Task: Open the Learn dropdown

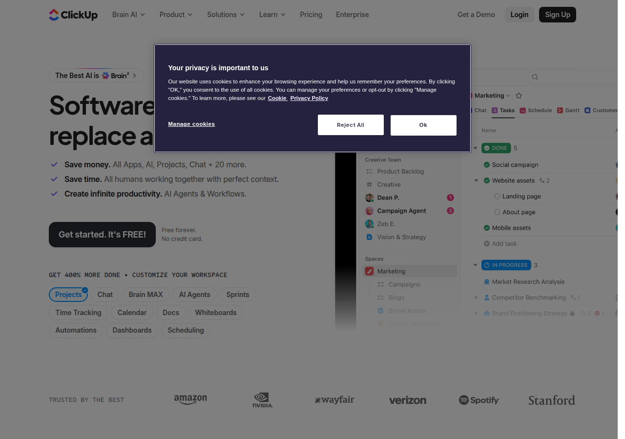Action: coord(272,15)
